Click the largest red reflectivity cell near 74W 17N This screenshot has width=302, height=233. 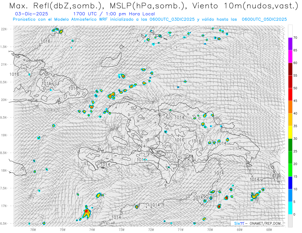point(87,213)
